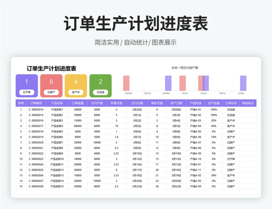Click the bold heading 订单生产计划进度表 above the cards
The image size is (272, 209).
[52, 69]
